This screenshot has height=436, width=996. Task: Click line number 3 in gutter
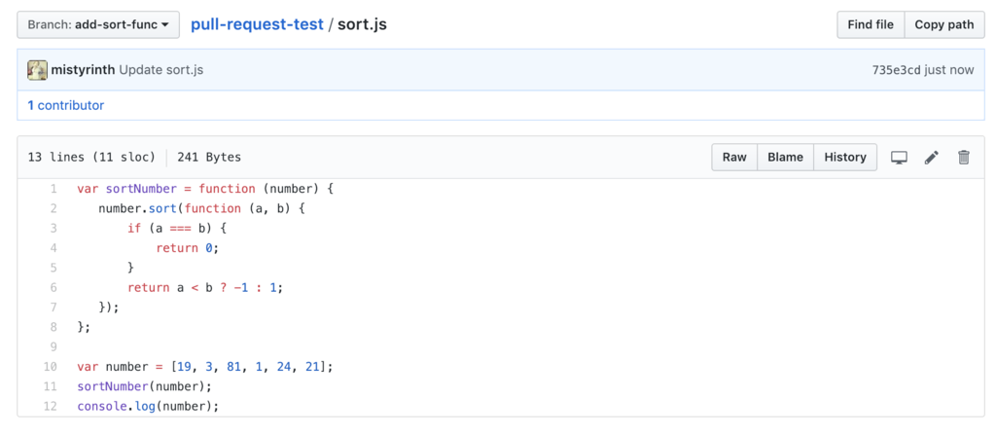(53, 228)
